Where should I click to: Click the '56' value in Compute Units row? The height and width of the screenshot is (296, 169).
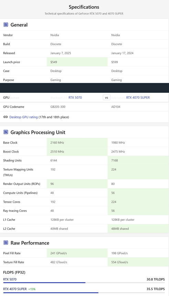113,193
